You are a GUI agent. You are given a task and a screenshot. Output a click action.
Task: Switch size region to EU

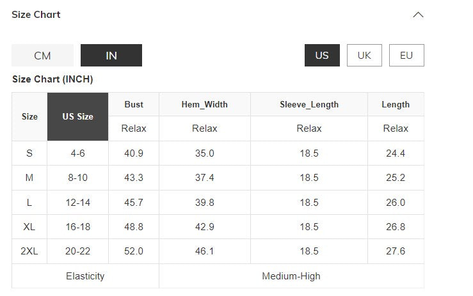(406, 55)
